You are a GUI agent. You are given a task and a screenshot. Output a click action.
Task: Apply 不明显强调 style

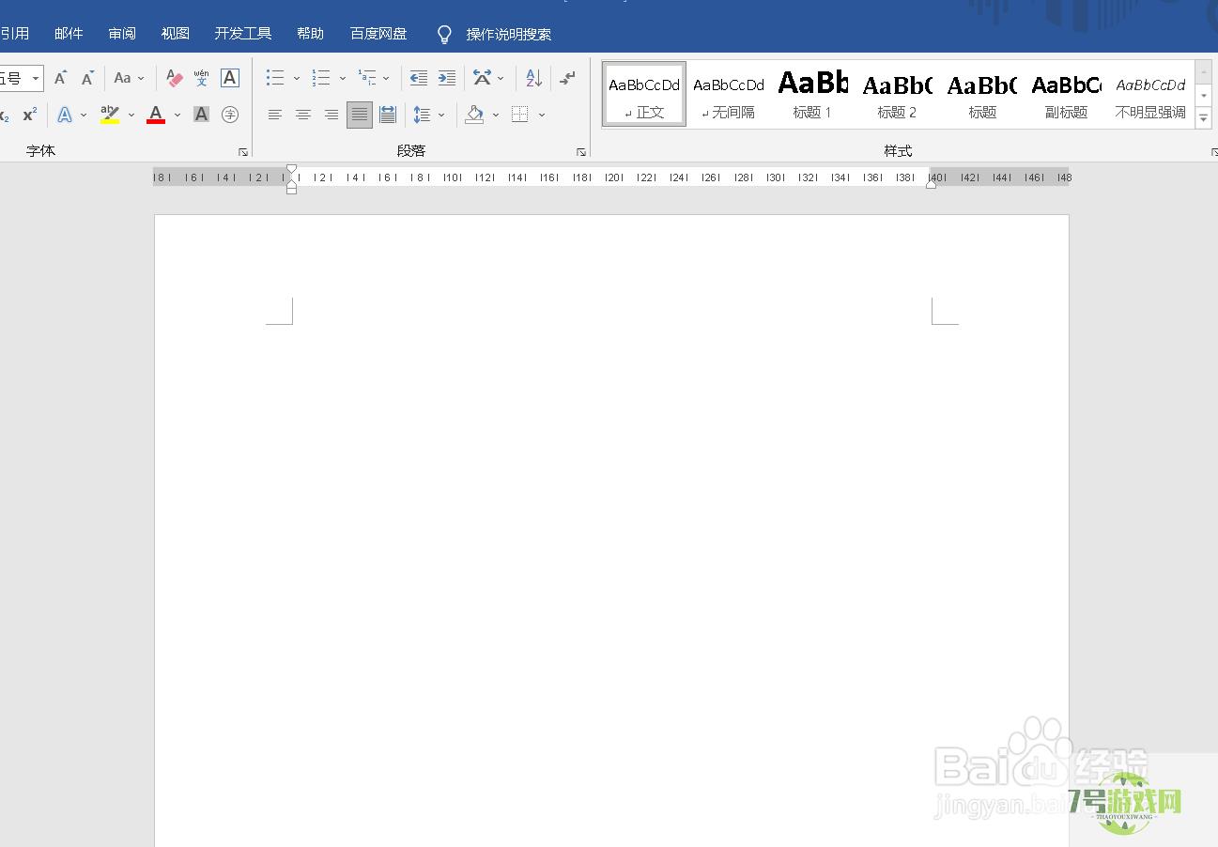tap(1150, 94)
